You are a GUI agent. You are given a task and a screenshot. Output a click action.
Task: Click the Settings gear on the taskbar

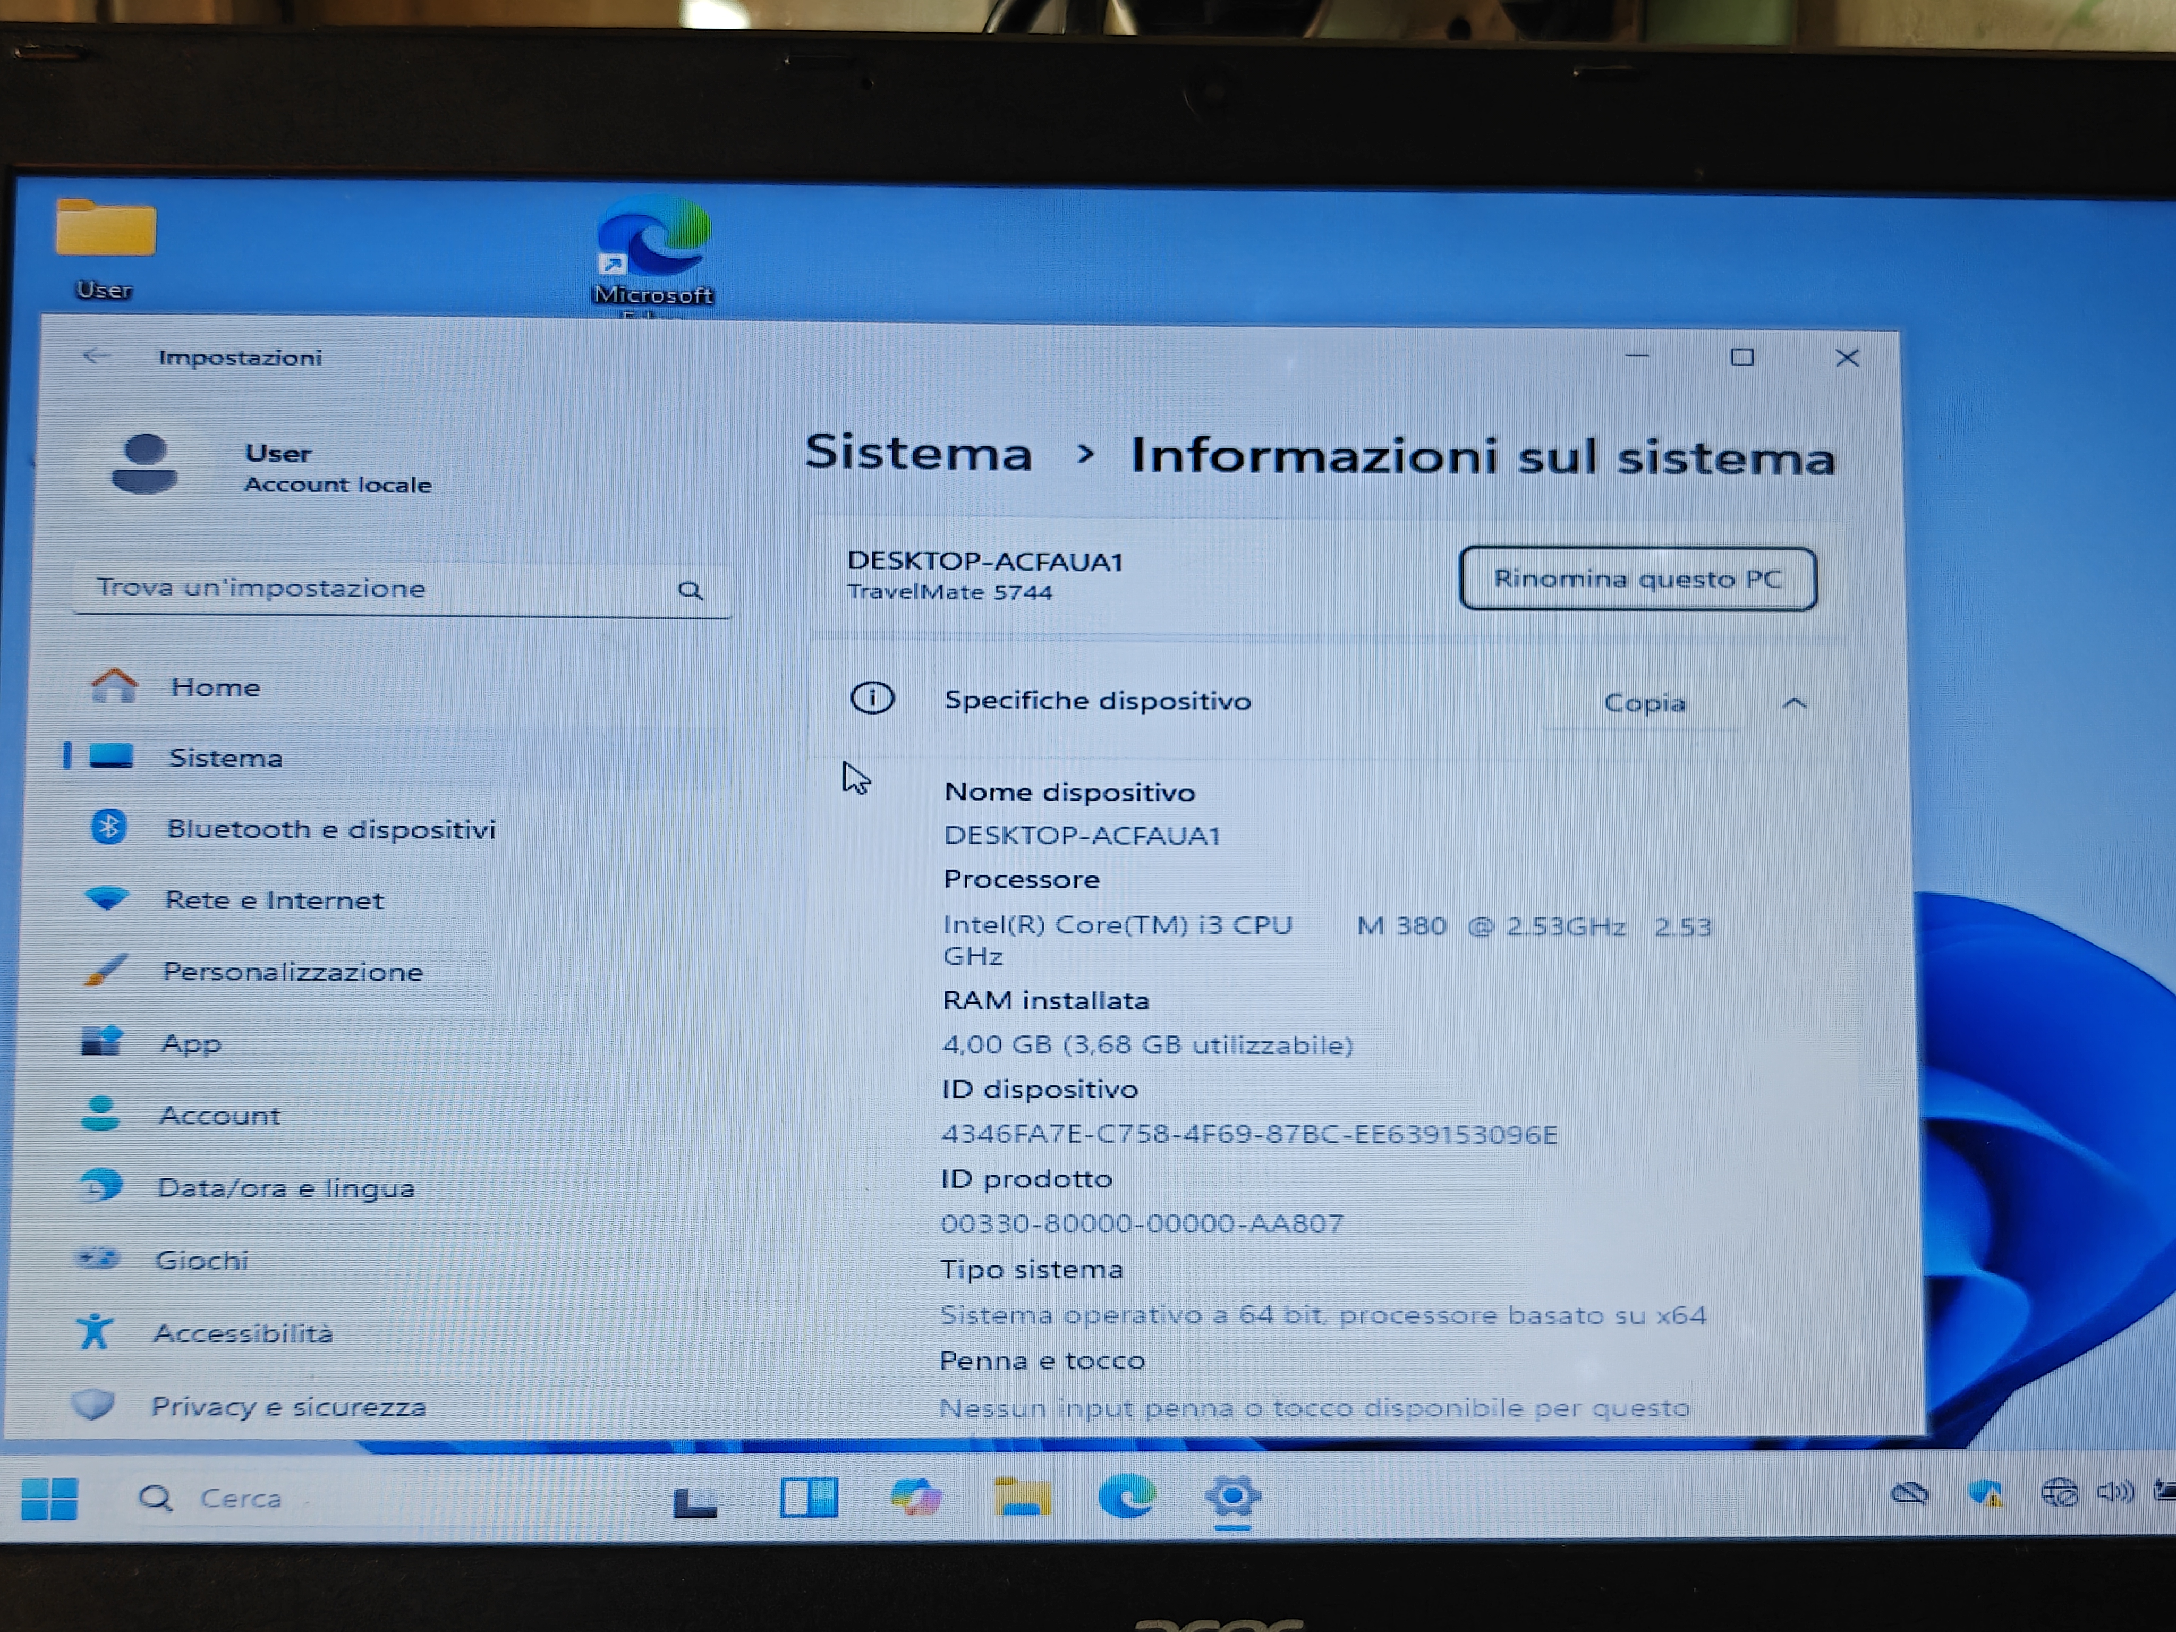click(x=1232, y=1496)
